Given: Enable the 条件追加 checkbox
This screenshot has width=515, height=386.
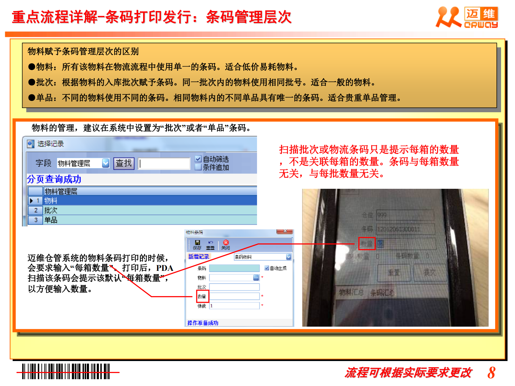Looking at the screenshot, I should click(198, 167).
